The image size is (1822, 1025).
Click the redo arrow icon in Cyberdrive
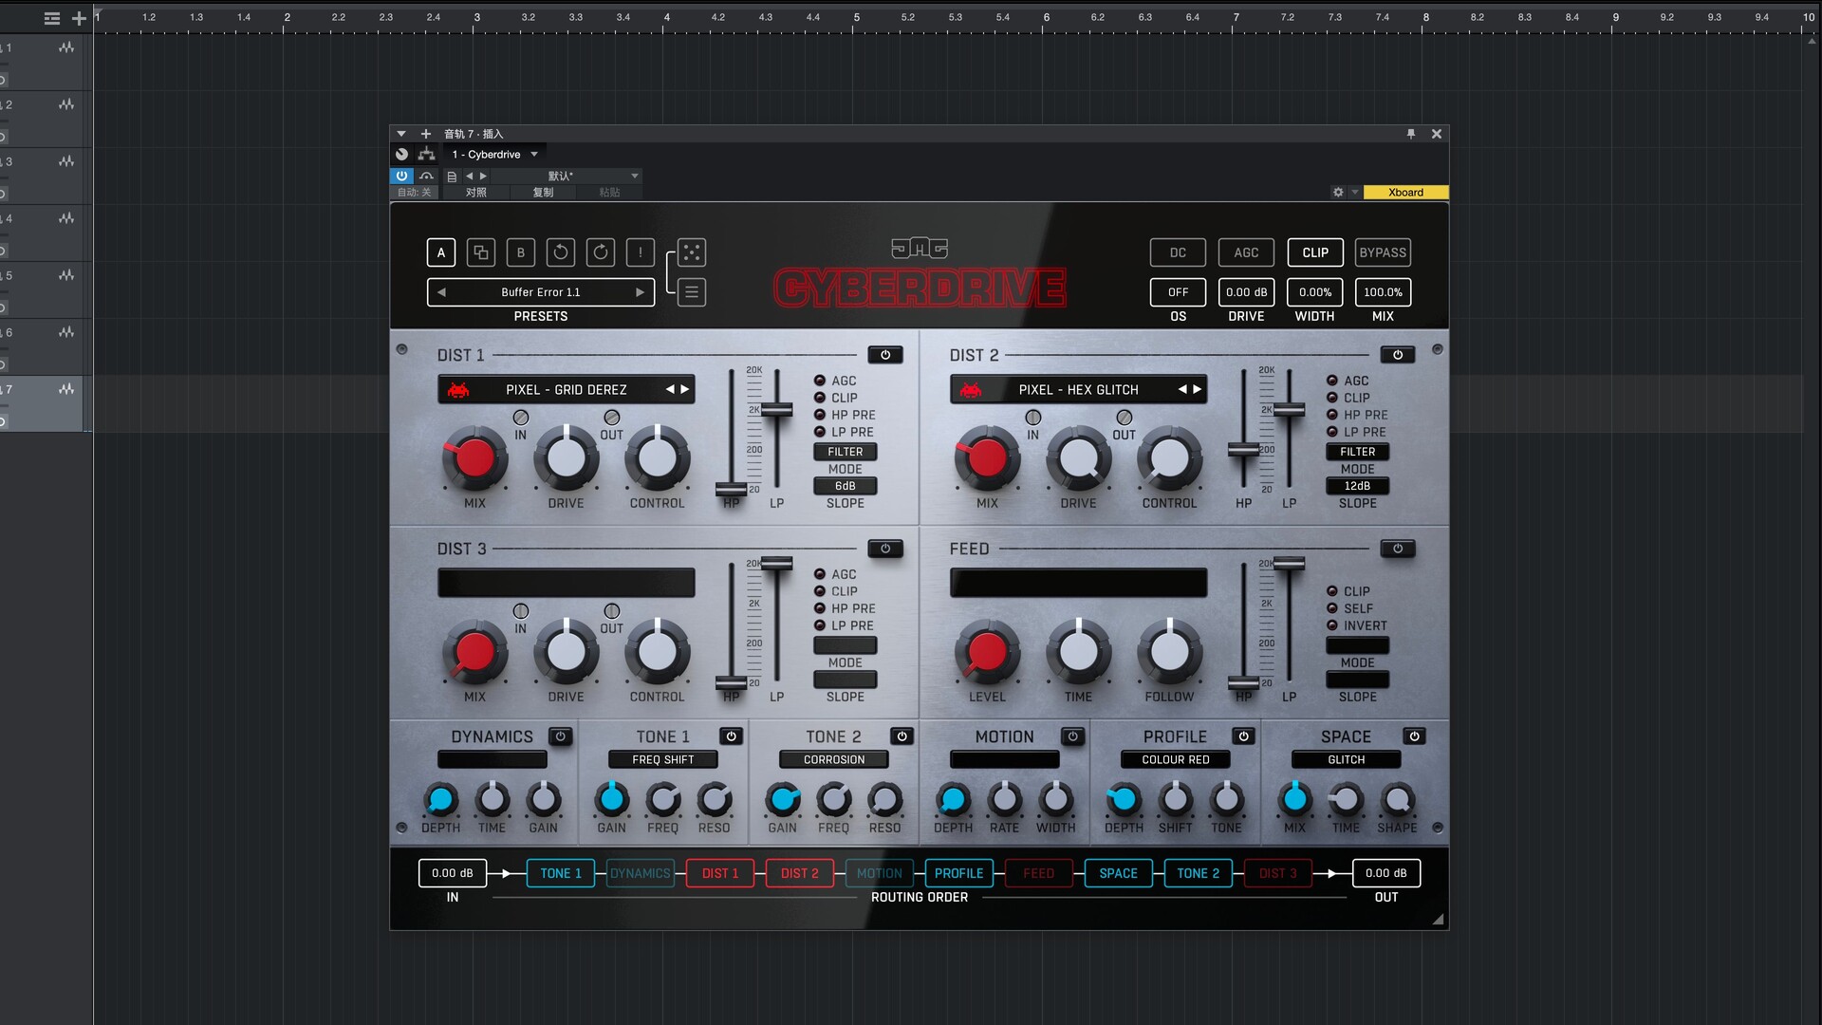click(601, 252)
